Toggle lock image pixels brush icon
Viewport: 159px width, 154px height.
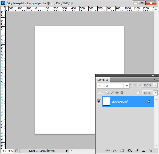coord(112,93)
